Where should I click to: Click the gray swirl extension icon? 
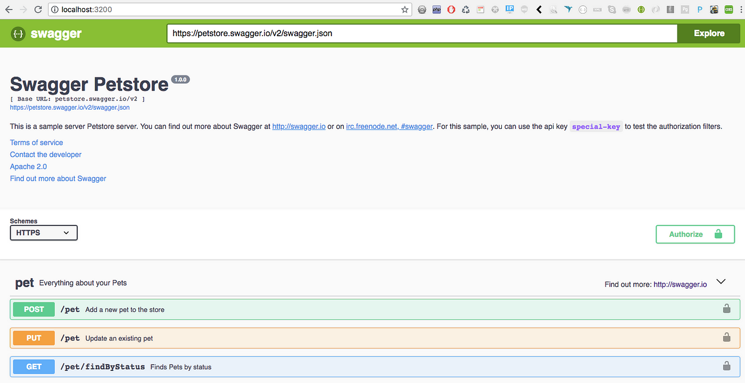(656, 10)
